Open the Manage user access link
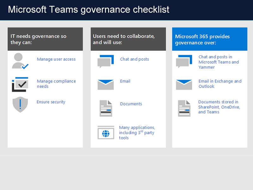Screen dimensions: 253x190 click(x=56, y=59)
